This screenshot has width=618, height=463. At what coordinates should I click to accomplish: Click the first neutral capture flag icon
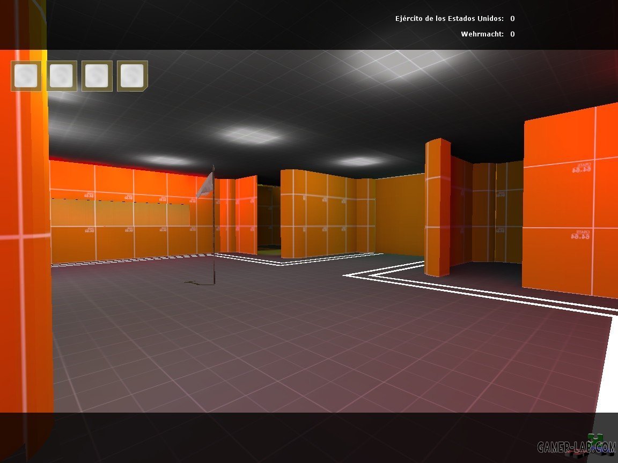26,76
